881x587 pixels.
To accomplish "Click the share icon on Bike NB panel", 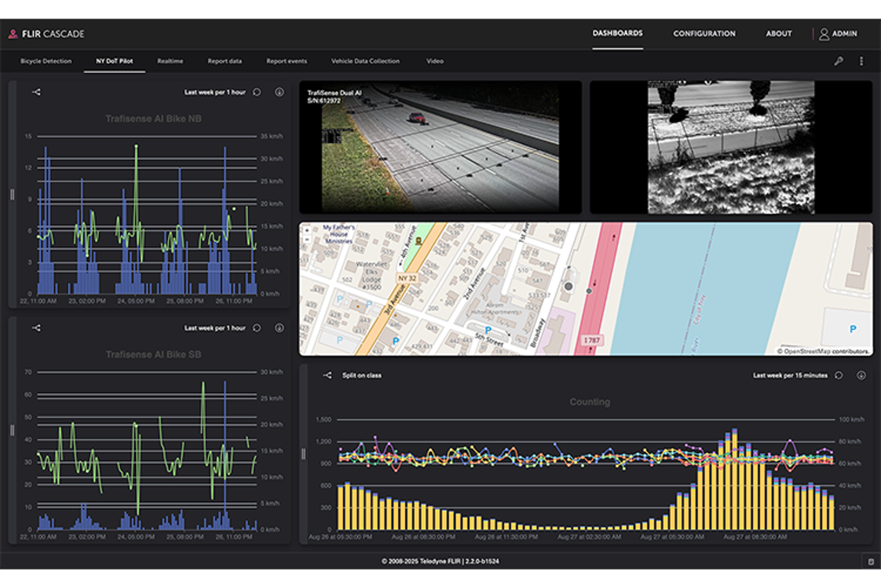I will 36,92.
